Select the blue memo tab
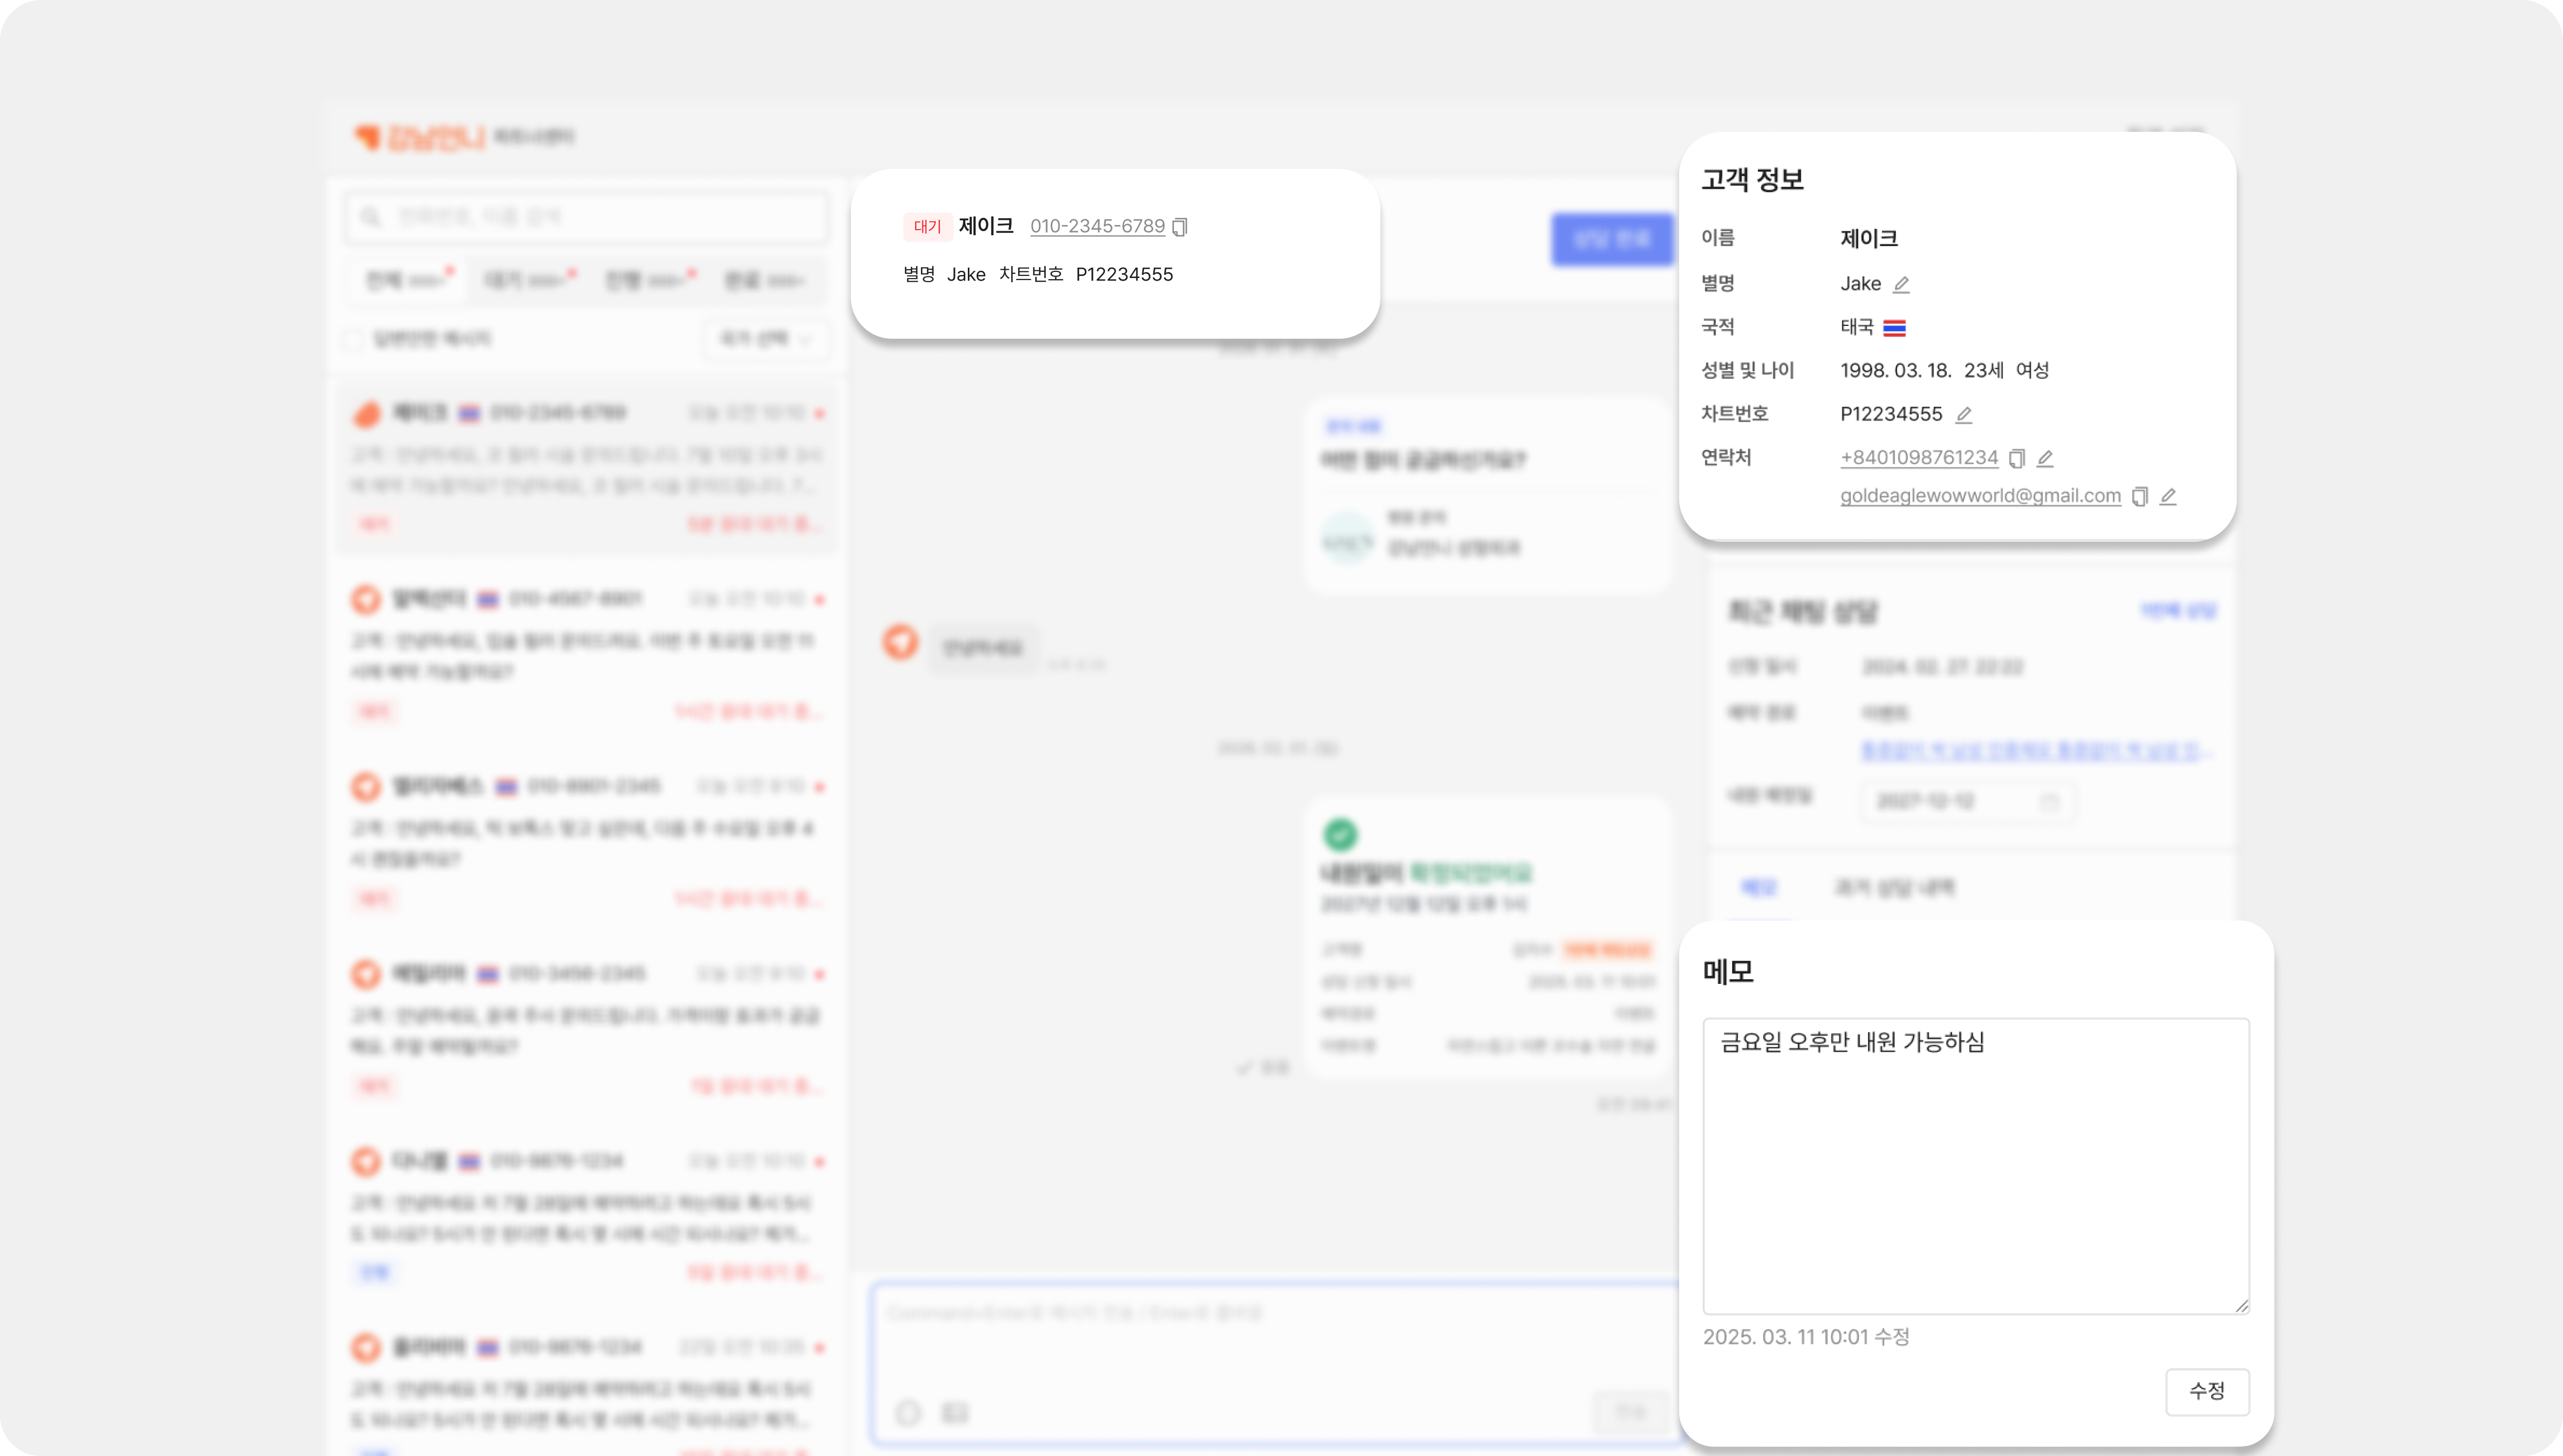 pyautogui.click(x=1758, y=888)
